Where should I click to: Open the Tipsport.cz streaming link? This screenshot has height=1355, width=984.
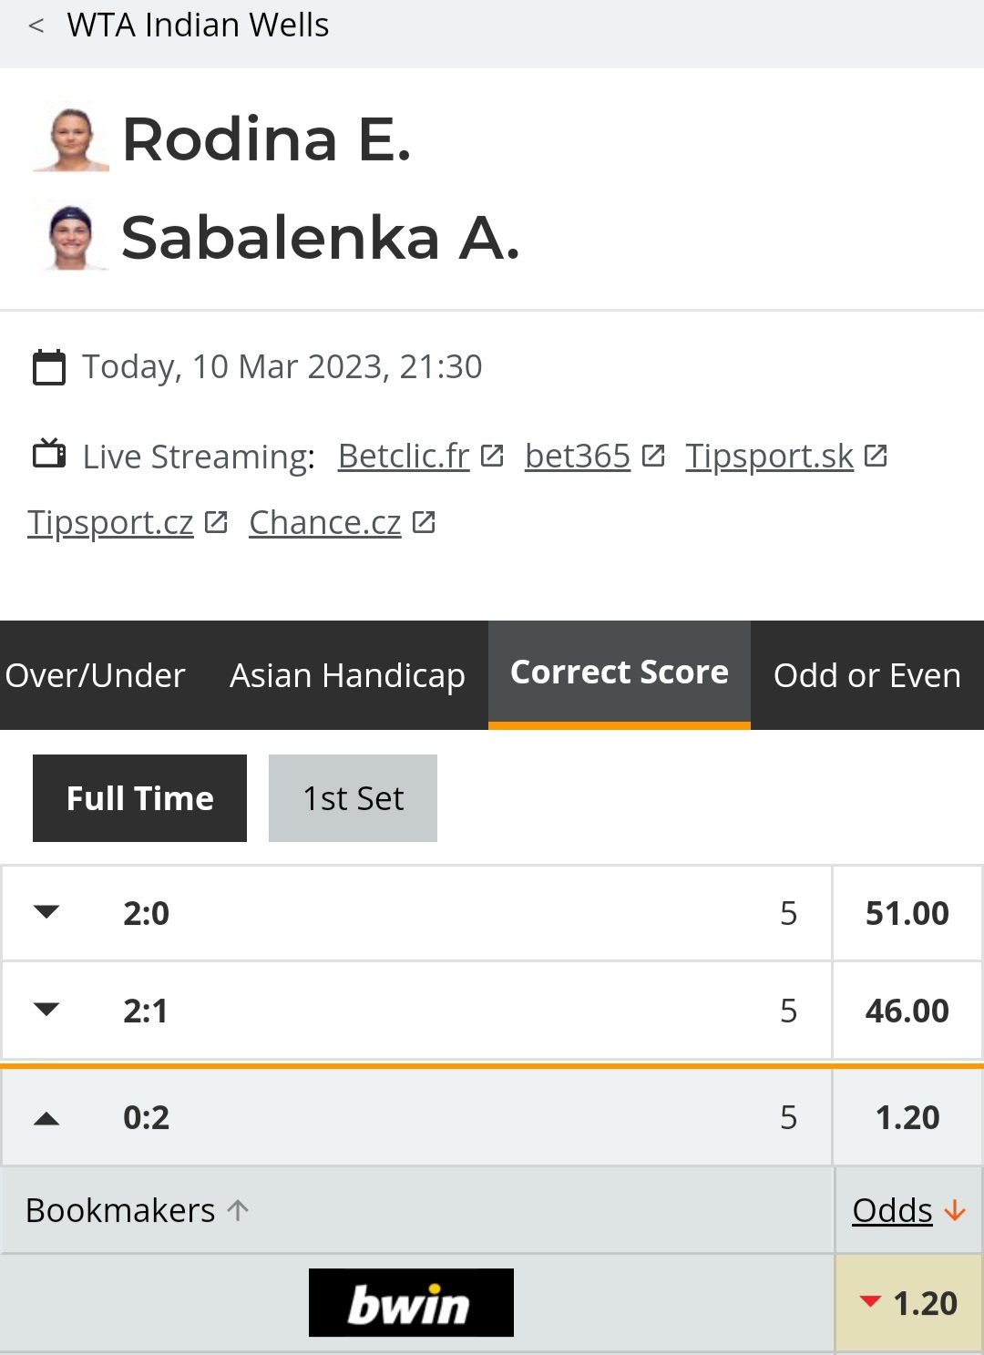pos(110,522)
